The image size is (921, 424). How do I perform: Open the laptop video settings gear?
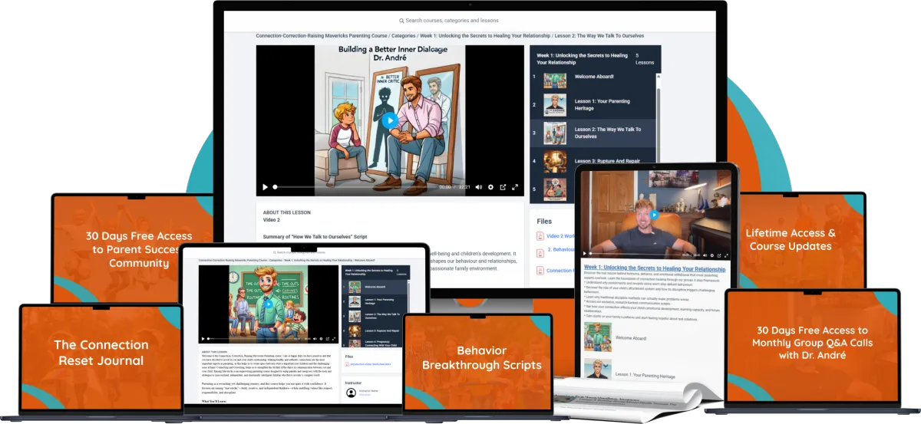[x=322, y=339]
